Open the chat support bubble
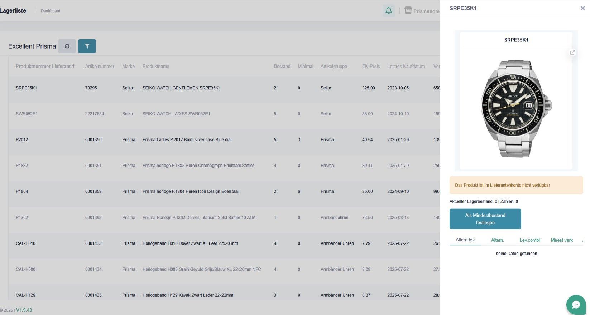Viewport: 590px width, 315px height. [x=576, y=305]
